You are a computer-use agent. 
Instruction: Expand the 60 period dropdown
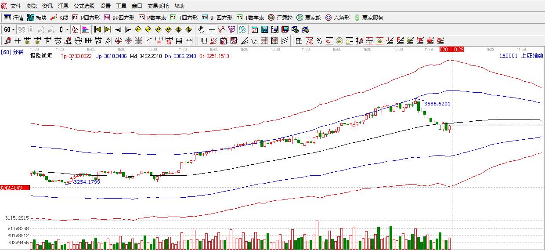click(x=13, y=30)
